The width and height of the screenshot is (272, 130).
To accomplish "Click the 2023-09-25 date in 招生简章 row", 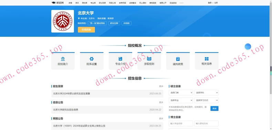I will pos(155,94).
